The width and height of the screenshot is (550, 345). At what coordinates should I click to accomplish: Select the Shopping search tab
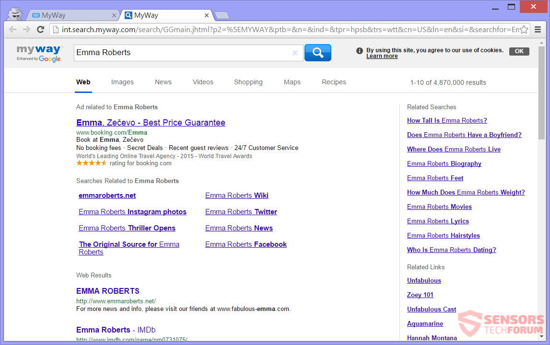pos(248,82)
